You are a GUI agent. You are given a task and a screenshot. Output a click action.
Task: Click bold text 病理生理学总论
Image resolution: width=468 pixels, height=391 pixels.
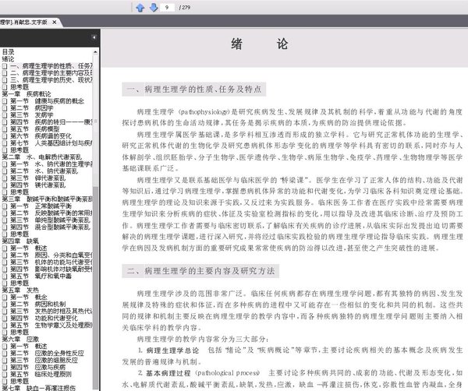[172, 350]
